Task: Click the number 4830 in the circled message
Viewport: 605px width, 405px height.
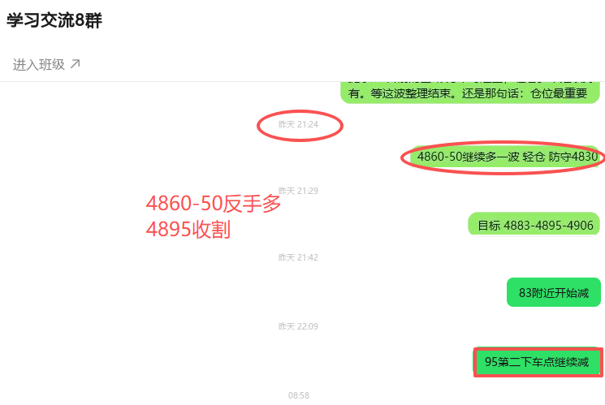Action: pyautogui.click(x=585, y=157)
